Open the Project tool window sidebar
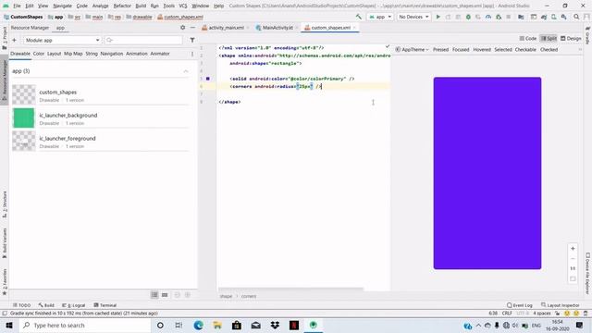This screenshot has height=333, width=592. (5, 38)
